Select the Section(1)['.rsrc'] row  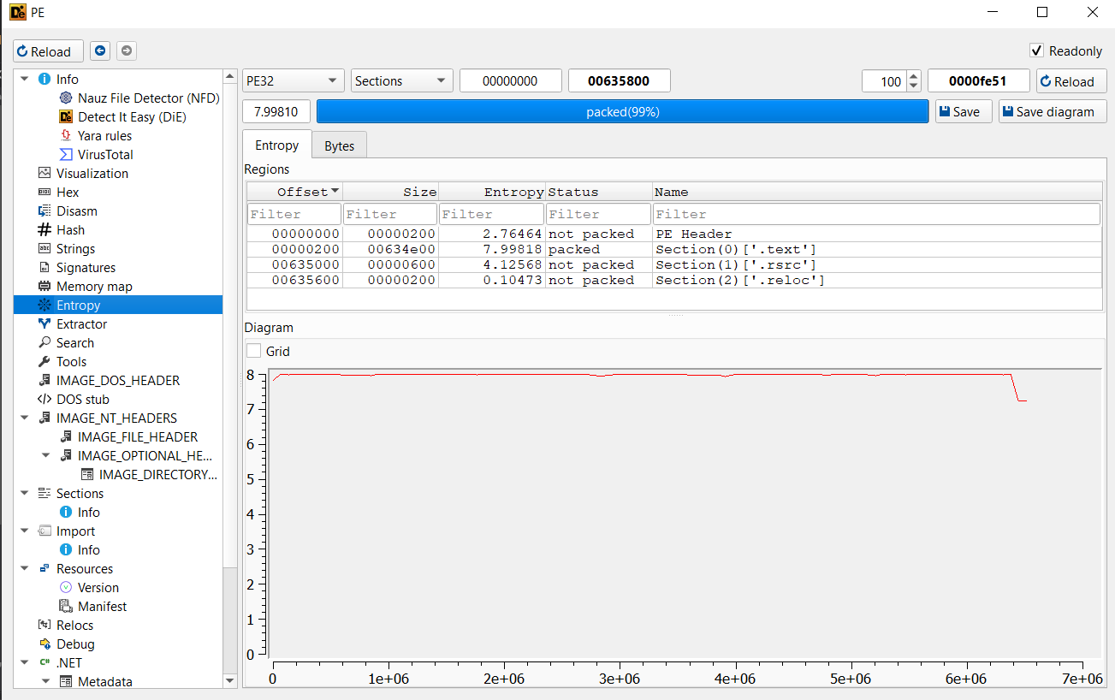[x=674, y=264]
